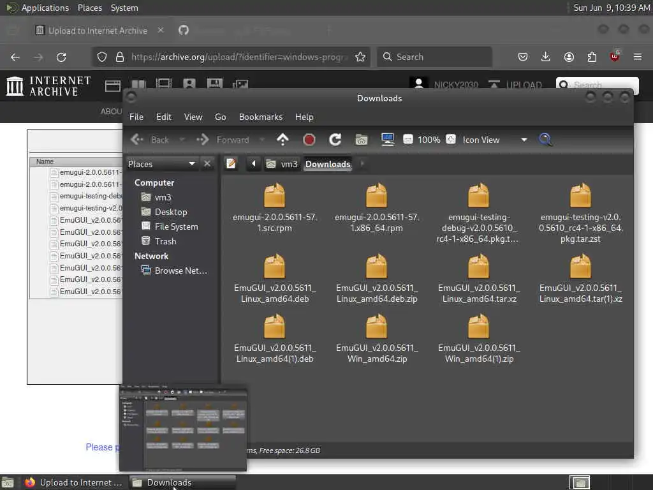The image size is (653, 490).
Task: Open the Places side pane dropdown
Action: coord(161,164)
